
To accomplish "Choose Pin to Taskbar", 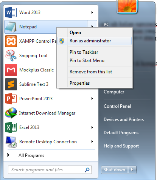I will pos(95,52).
